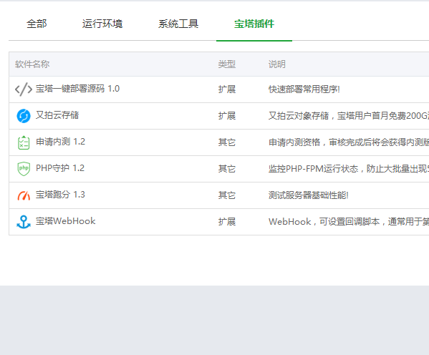Click the 其它 type in 申请内测 row

[227, 142]
